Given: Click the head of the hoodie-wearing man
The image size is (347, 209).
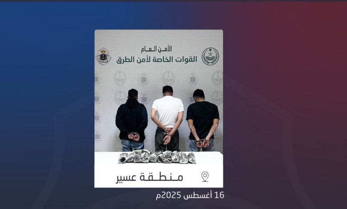Looking at the screenshot, I should pyautogui.click(x=133, y=94).
